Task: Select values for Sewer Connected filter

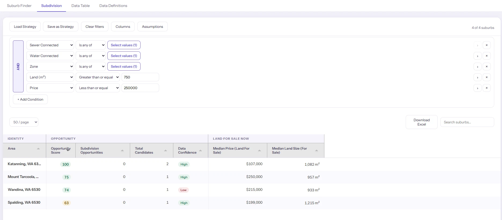Action: coord(124,45)
